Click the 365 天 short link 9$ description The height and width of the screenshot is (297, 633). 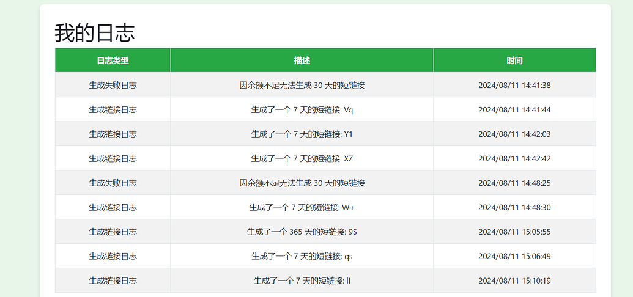click(x=302, y=232)
